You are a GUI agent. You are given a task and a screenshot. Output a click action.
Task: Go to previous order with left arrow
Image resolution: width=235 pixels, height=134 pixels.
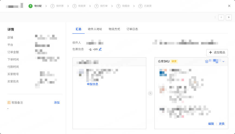(221, 17)
